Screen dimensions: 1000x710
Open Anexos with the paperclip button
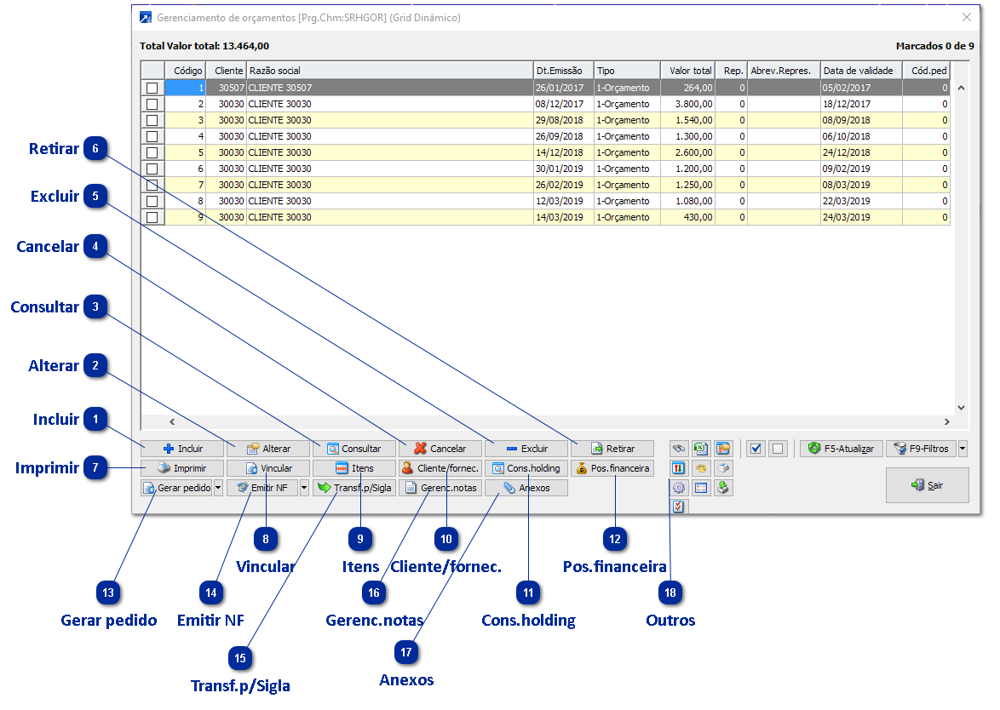pyautogui.click(x=526, y=489)
